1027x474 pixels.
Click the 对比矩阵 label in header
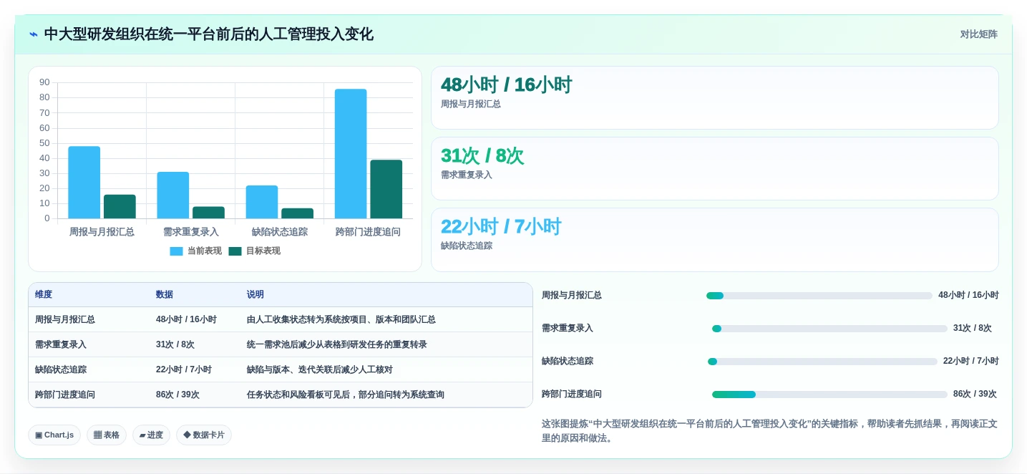point(978,34)
